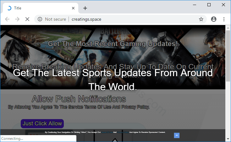View site info for Not secure
The height and width of the screenshot is (142, 231).
(40, 19)
